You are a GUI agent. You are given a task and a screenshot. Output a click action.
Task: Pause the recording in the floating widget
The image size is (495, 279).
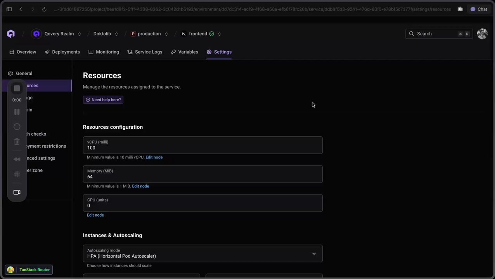(17, 112)
